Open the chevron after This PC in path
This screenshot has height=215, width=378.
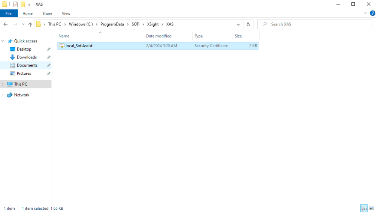pos(65,24)
